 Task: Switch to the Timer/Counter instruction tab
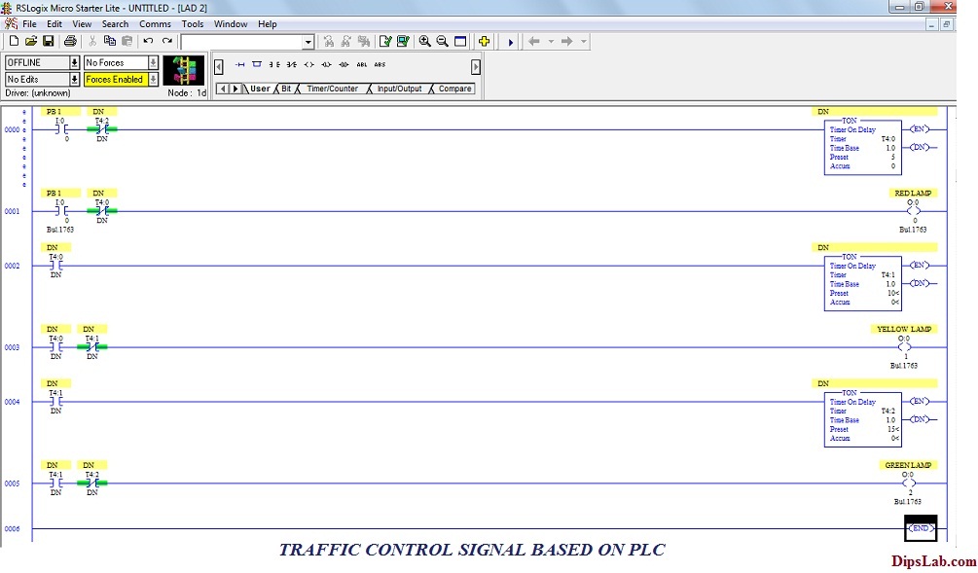click(x=332, y=89)
